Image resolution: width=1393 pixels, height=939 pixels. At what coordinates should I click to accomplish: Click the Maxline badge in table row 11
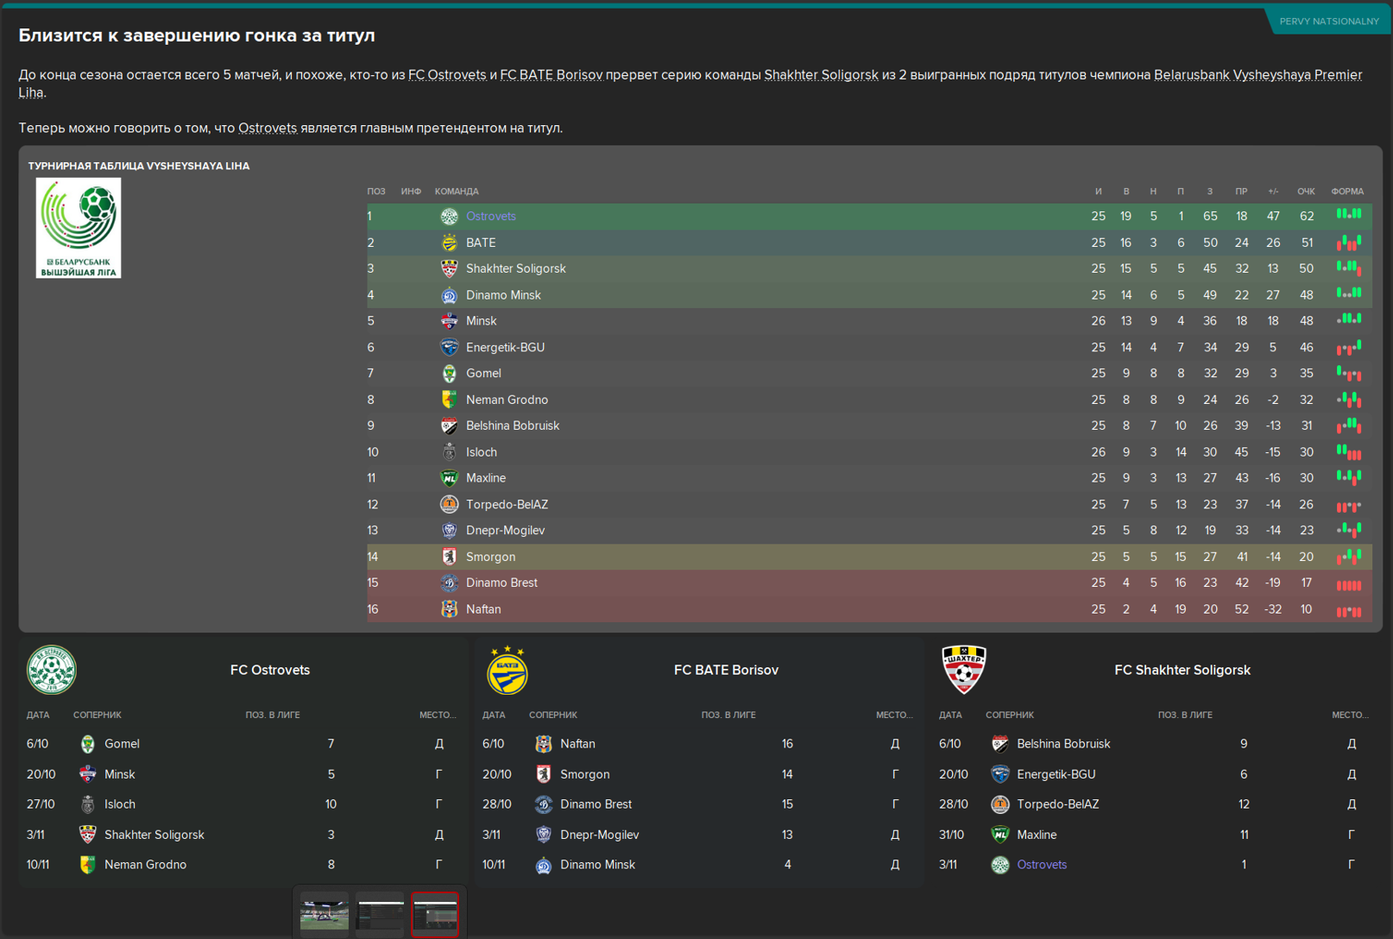[449, 478]
